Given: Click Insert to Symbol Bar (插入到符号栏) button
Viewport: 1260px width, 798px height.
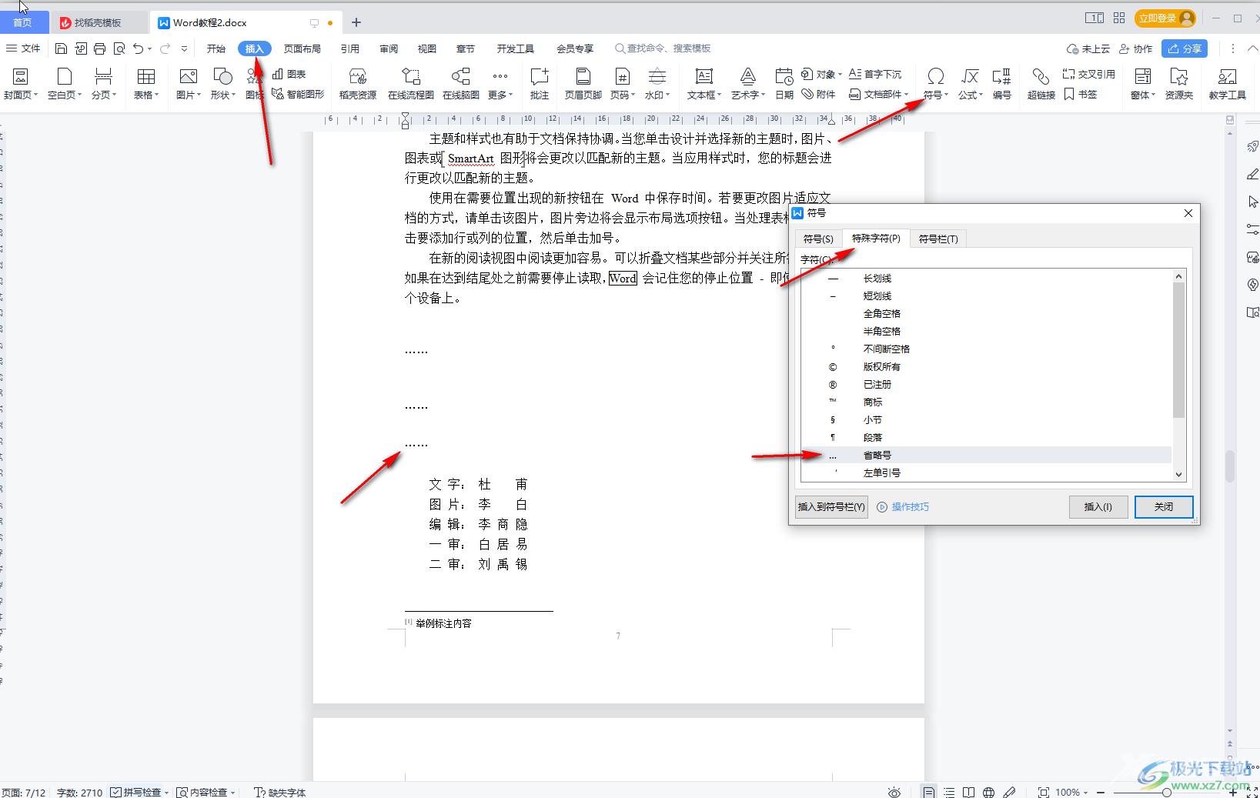Looking at the screenshot, I should coord(831,506).
